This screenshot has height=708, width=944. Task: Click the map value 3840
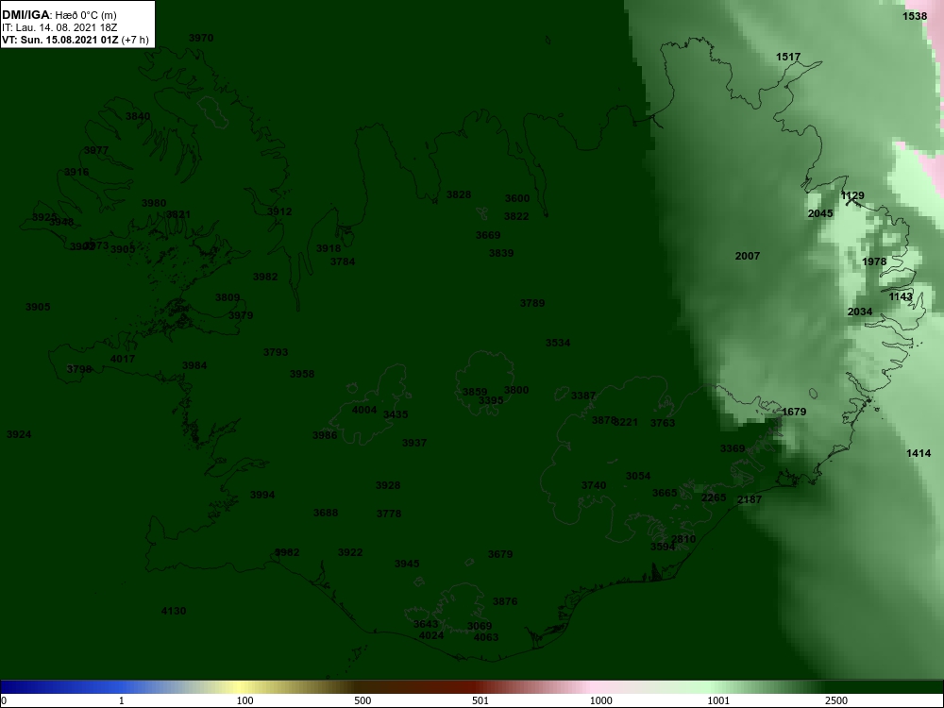coord(138,116)
